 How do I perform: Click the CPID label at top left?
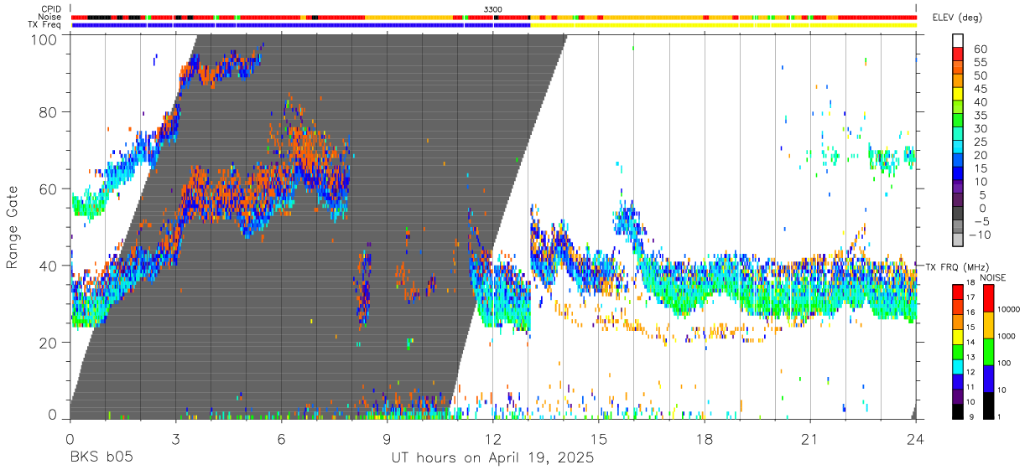click(x=51, y=9)
